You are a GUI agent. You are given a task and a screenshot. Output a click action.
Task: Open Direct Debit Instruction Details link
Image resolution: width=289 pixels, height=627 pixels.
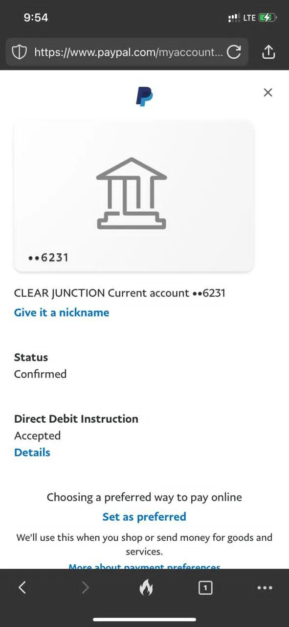(32, 452)
